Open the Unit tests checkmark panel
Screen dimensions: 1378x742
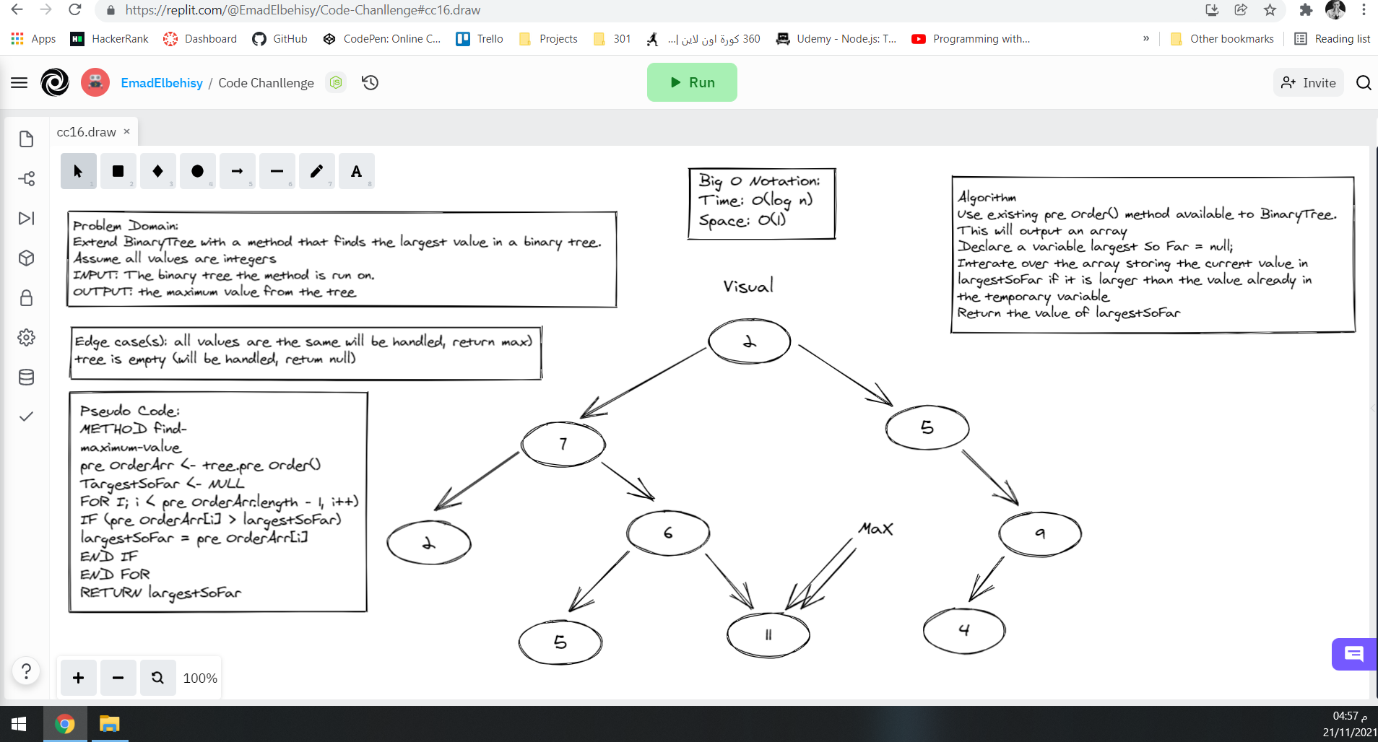point(27,416)
